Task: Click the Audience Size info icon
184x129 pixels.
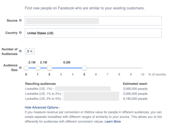Action: coord(20,68)
